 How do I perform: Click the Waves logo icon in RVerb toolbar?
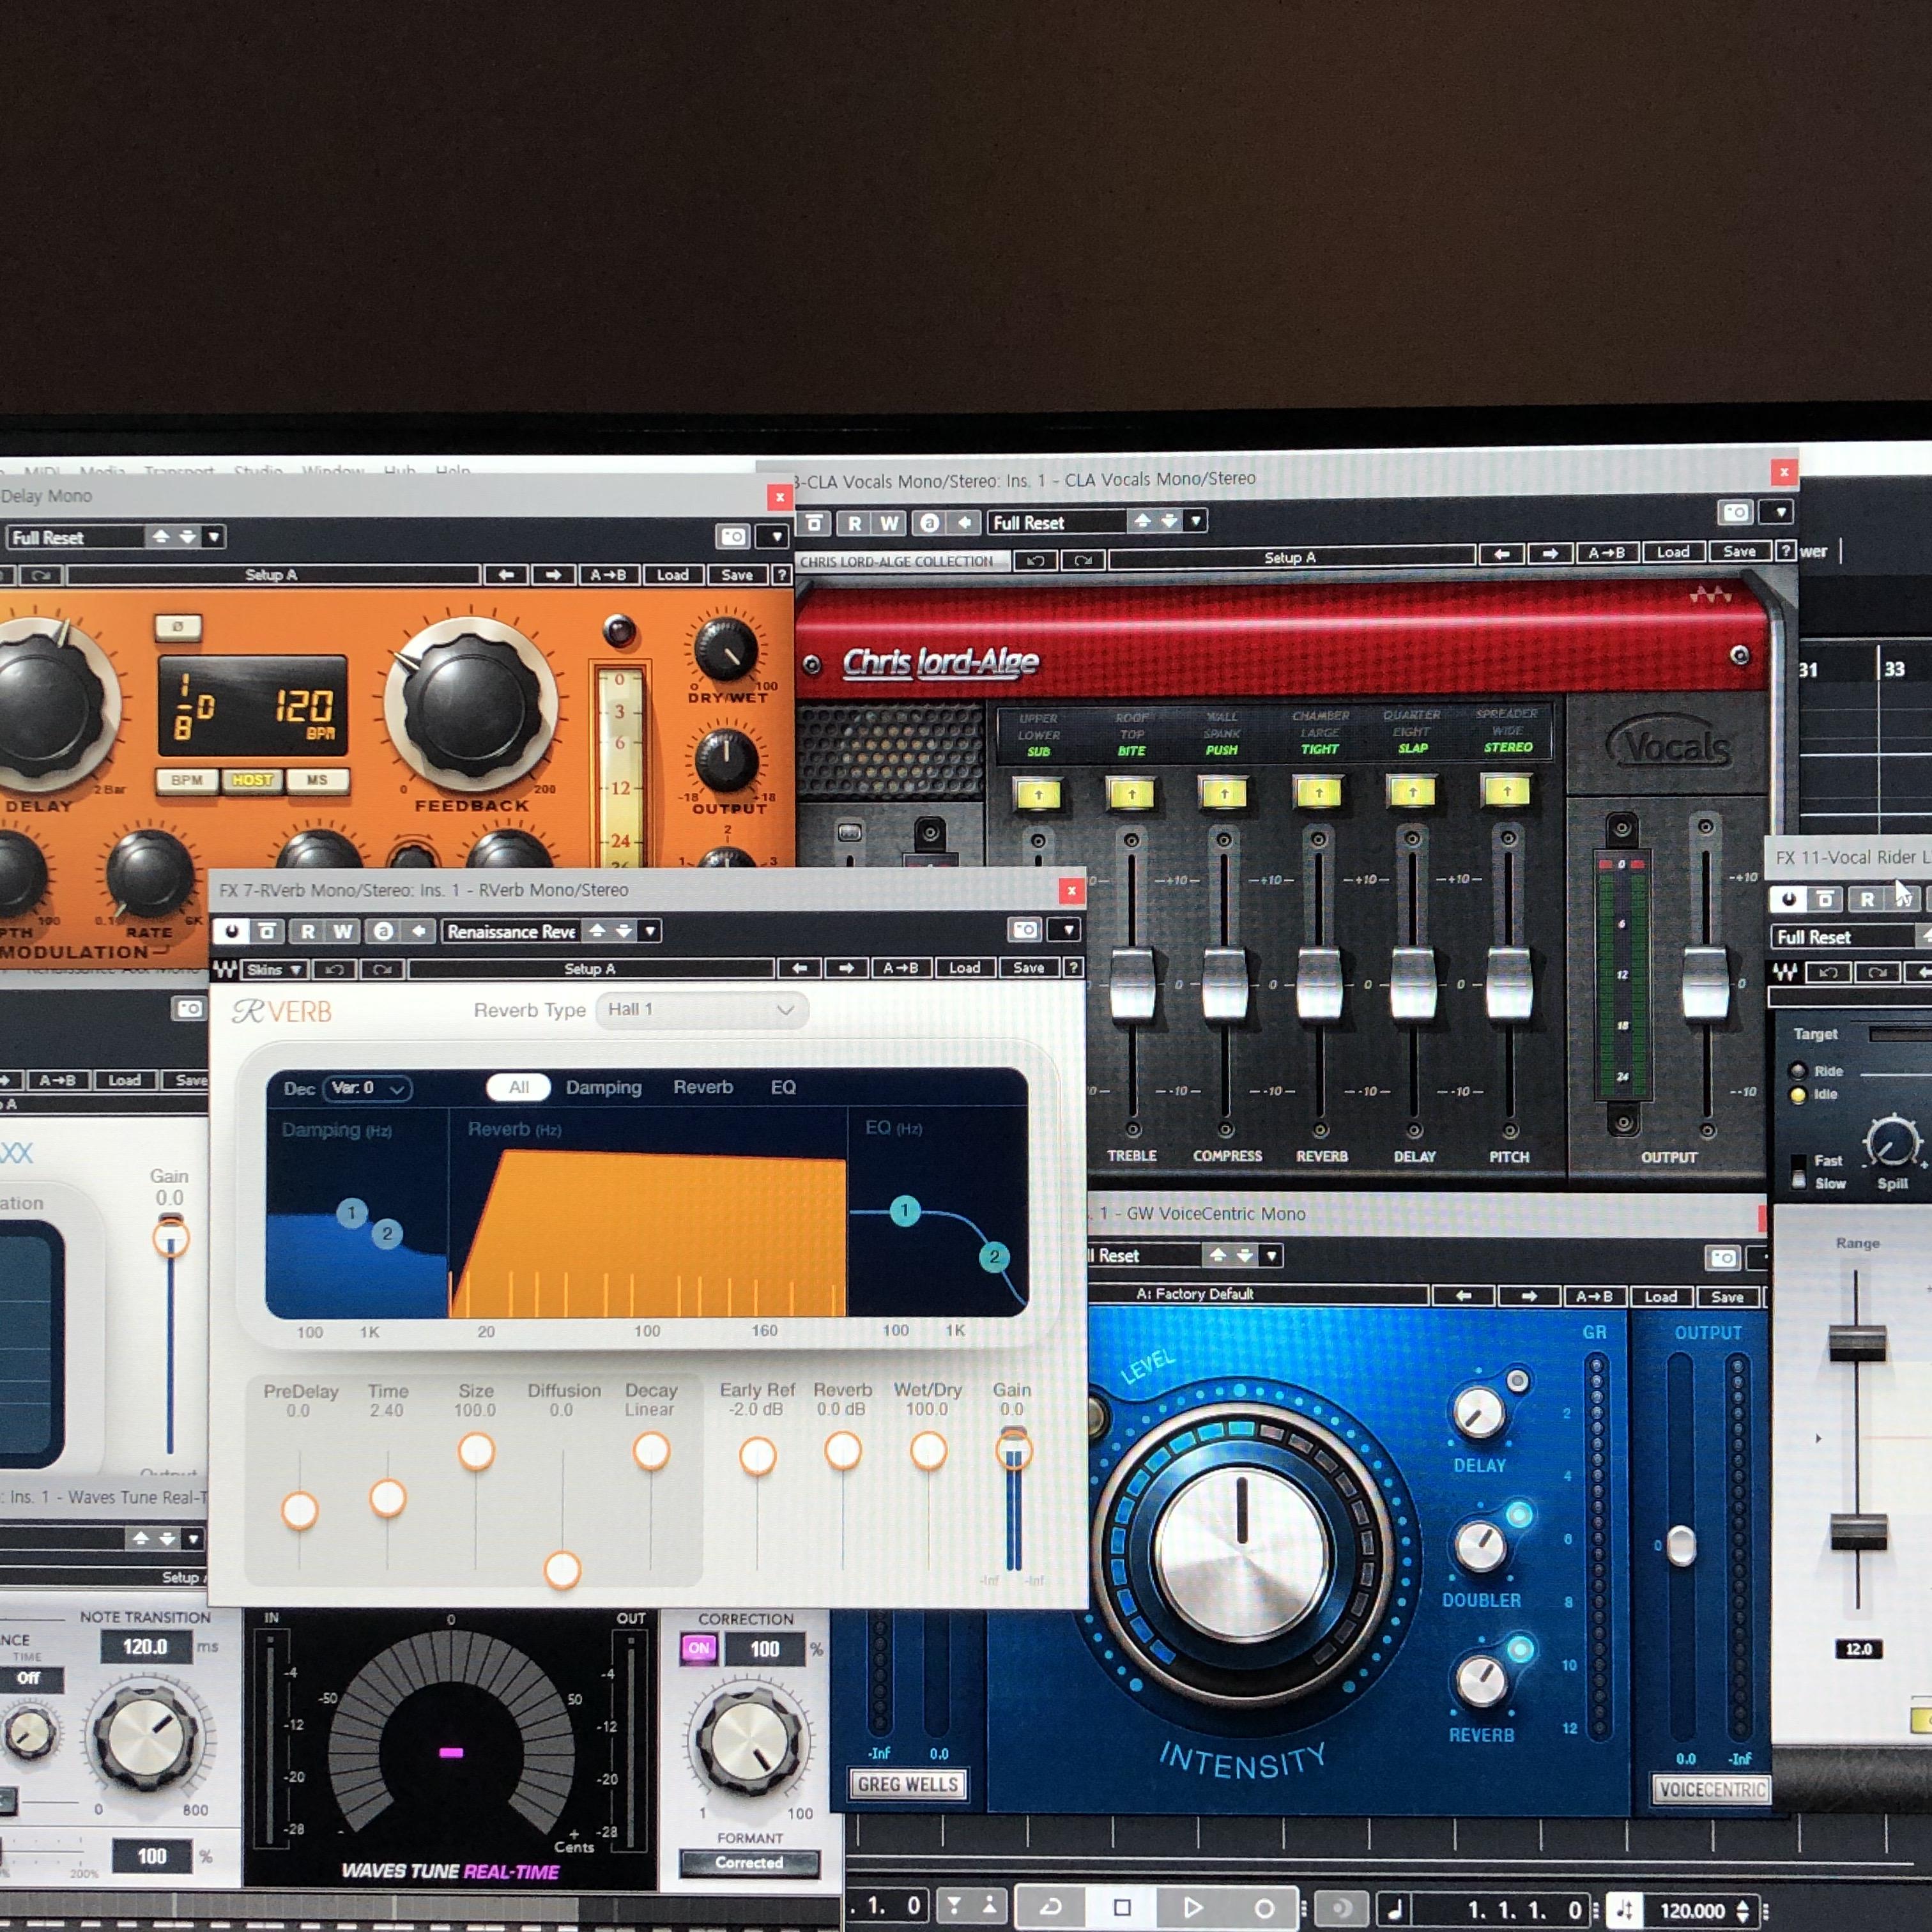225,969
